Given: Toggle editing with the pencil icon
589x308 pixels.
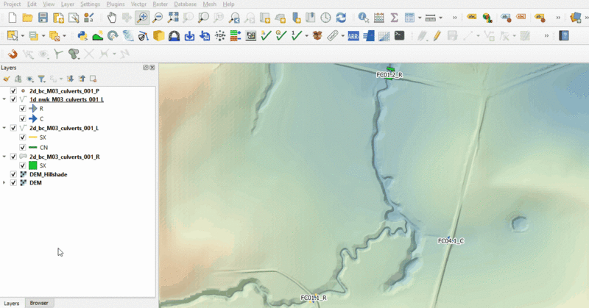Looking at the screenshot, I should click(437, 35).
